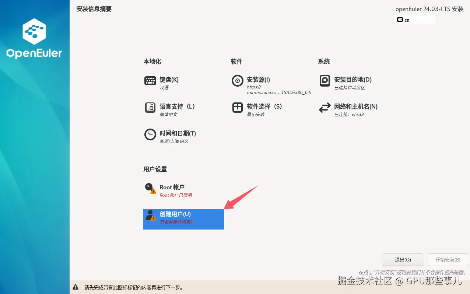Select the 安装目的地 disk destination icon
470x294 pixels.
coord(325,80)
